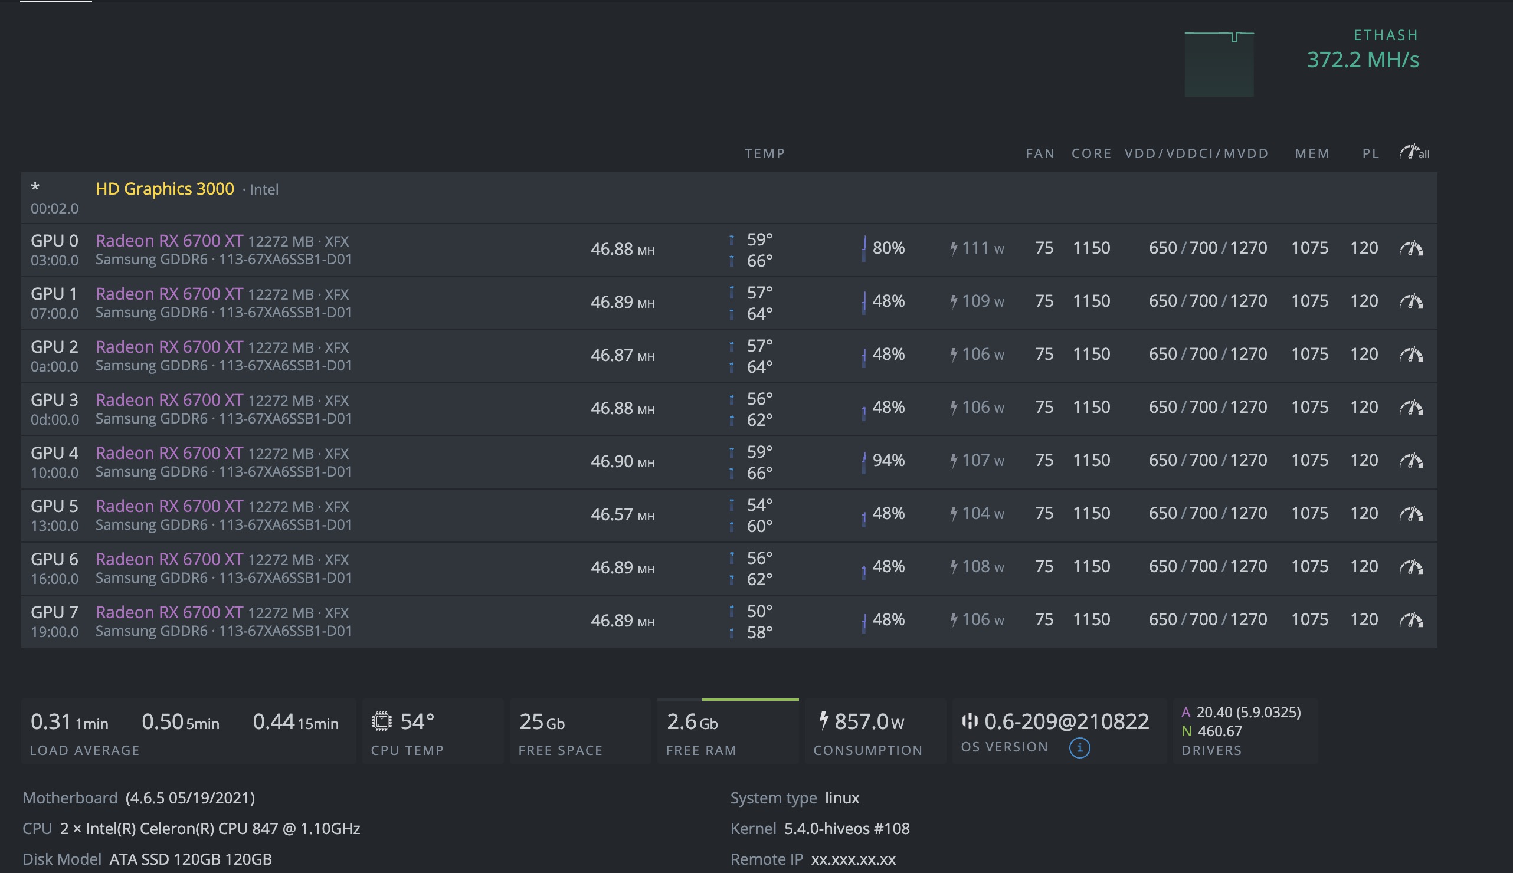1513x873 pixels.
Task: Open overclock settings for GPU 4
Action: pos(1411,461)
